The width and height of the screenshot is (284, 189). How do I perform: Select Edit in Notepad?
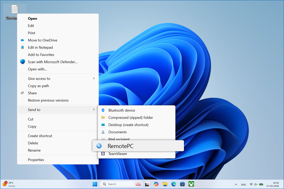tap(40, 47)
